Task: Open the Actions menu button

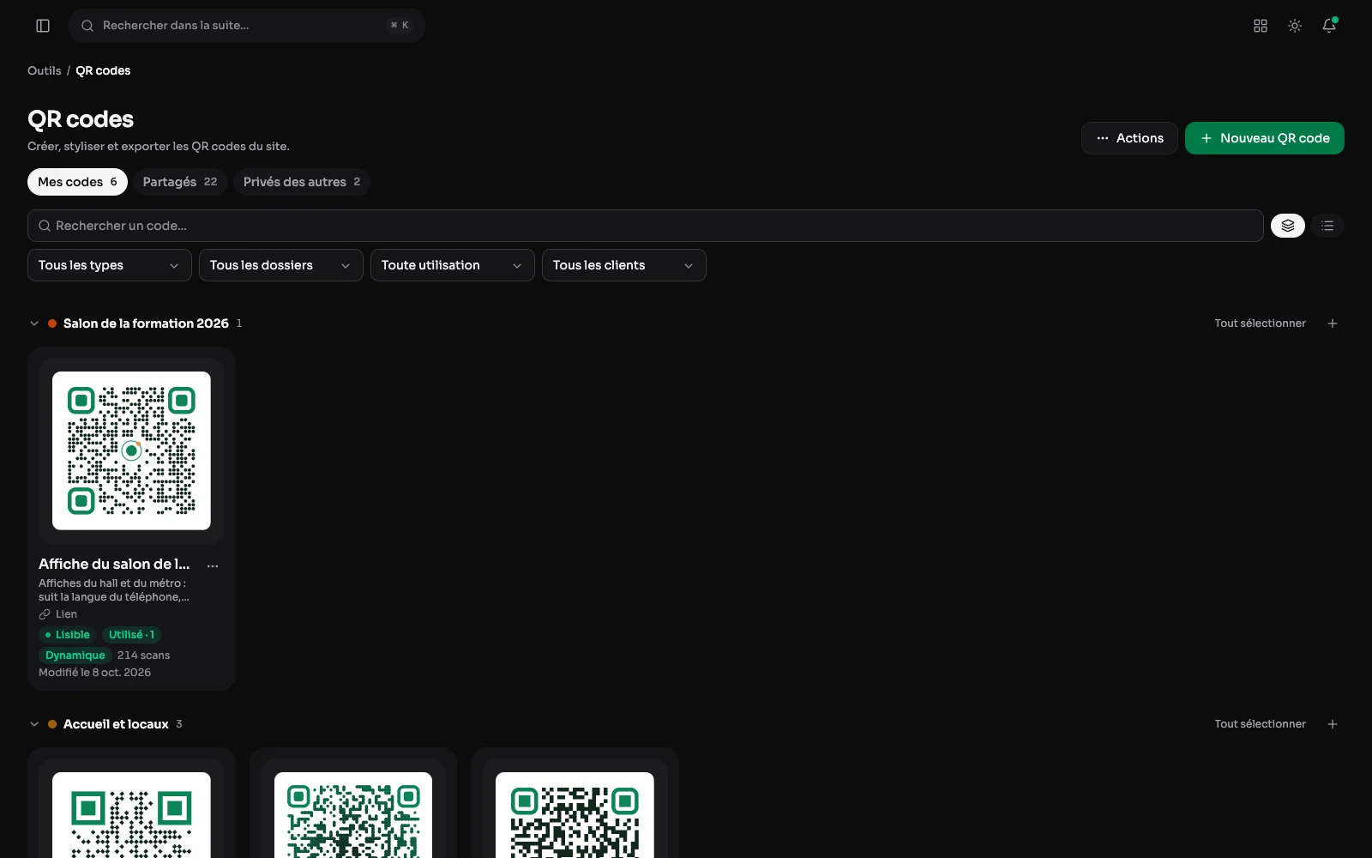Action: point(1129,138)
